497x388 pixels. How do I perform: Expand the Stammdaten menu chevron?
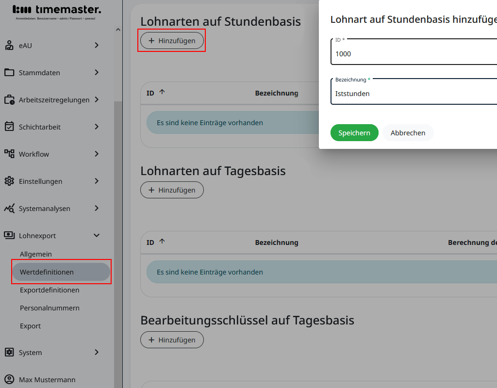[x=96, y=72]
